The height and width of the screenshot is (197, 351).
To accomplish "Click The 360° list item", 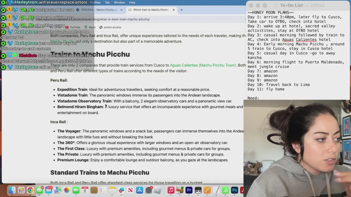I will (x=143, y=143).
